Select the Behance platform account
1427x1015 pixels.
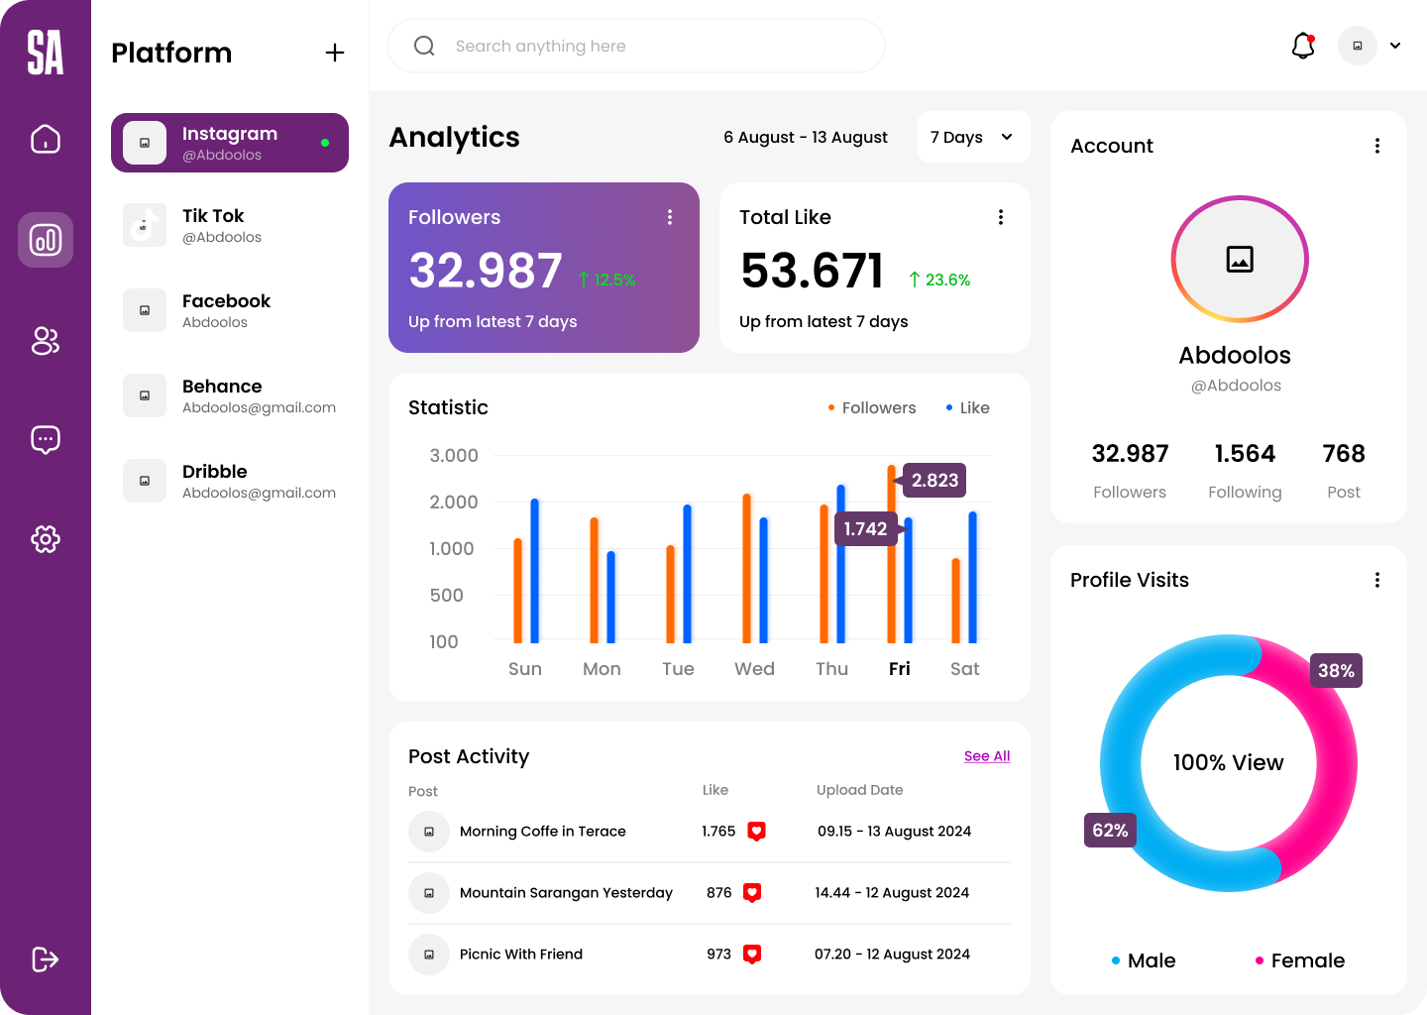click(x=230, y=395)
